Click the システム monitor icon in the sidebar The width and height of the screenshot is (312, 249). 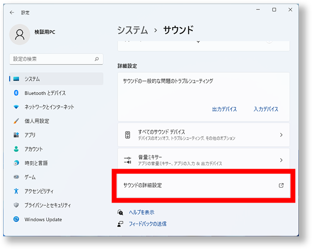coord(16,79)
